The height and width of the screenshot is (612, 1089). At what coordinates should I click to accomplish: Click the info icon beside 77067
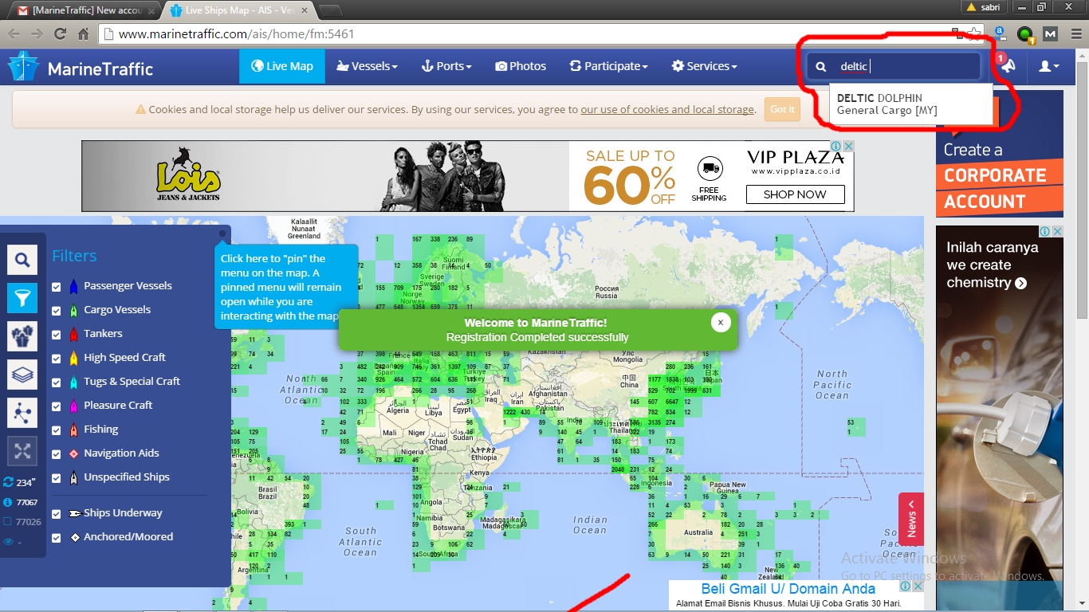[x=8, y=503]
